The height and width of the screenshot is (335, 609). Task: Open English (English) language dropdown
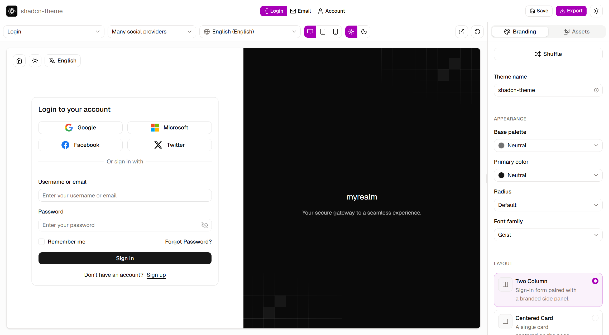point(250,32)
